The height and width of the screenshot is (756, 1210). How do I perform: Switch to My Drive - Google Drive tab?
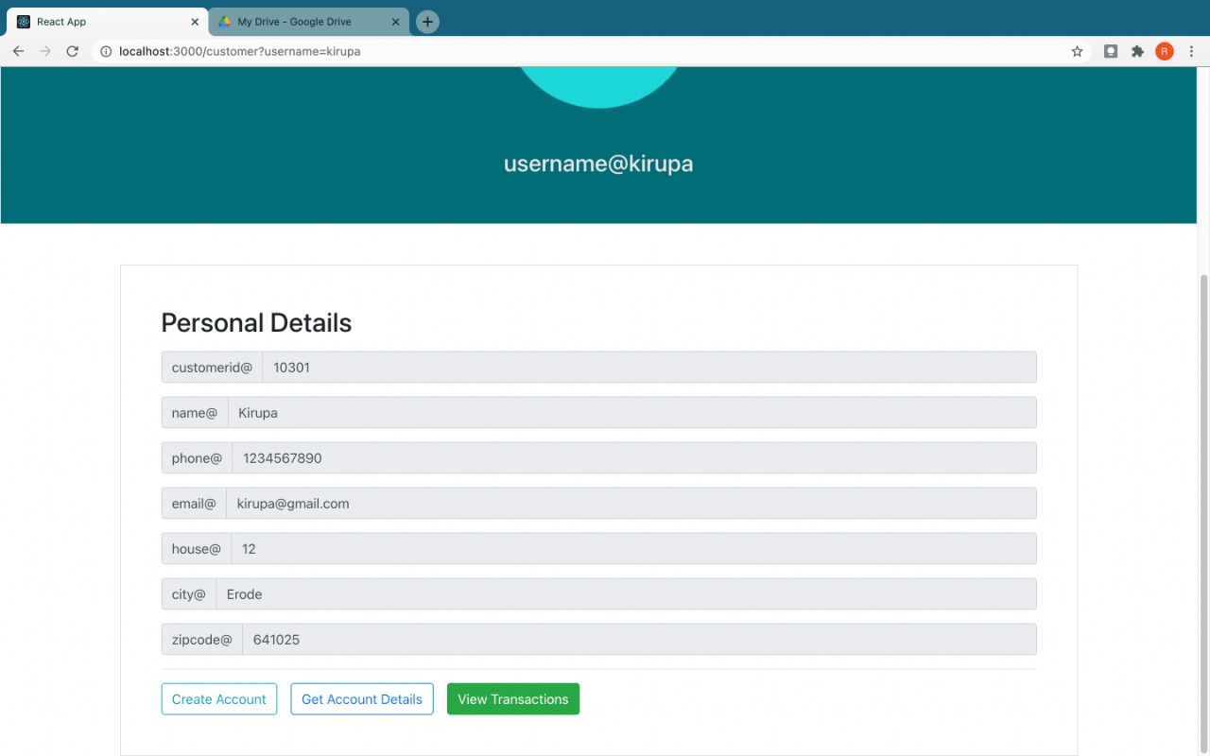pyautogui.click(x=302, y=22)
